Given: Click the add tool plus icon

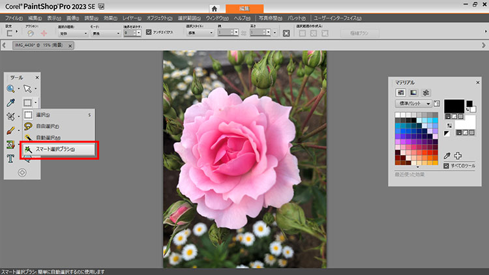Looking at the screenshot, I should [22, 173].
